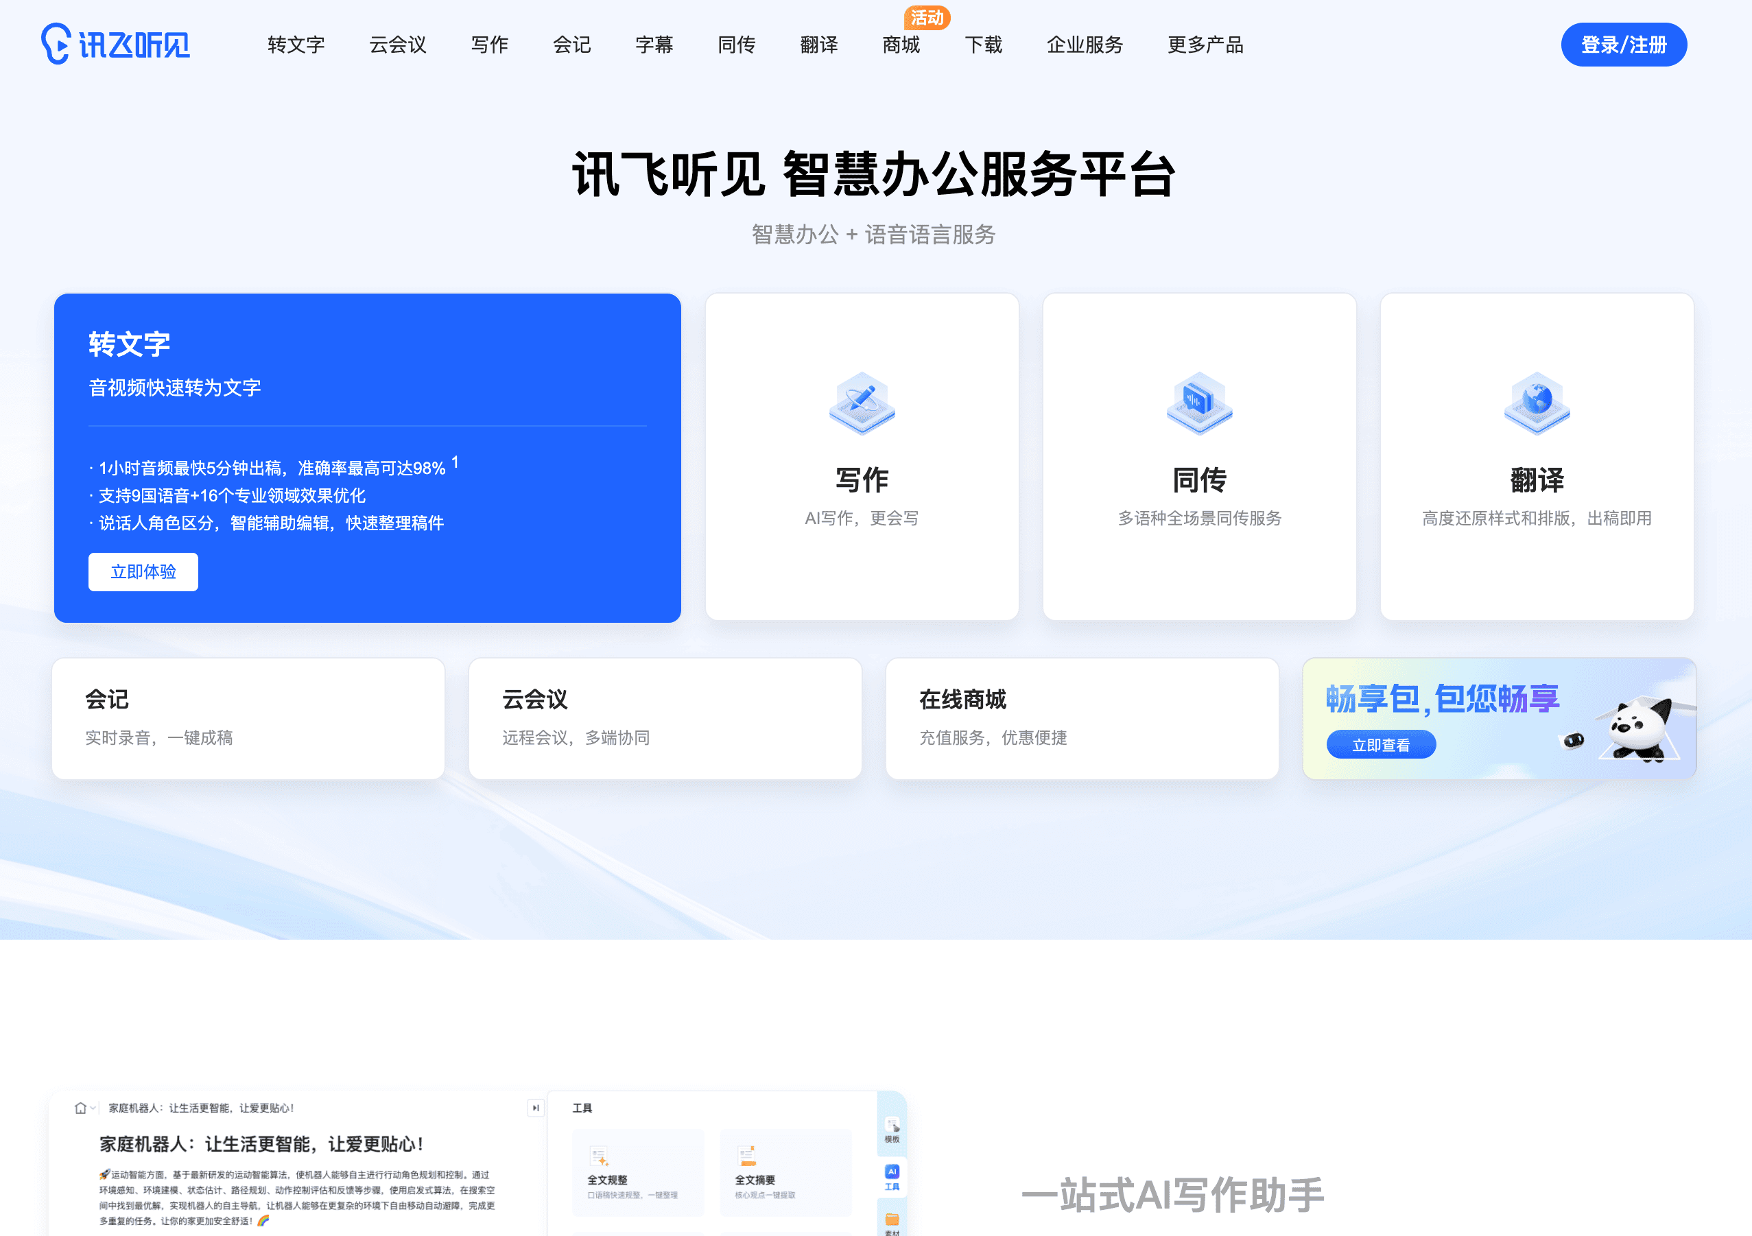Image resolution: width=1752 pixels, height=1236 pixels.
Task: Expand the 更多产品 nav menu
Action: (1206, 45)
